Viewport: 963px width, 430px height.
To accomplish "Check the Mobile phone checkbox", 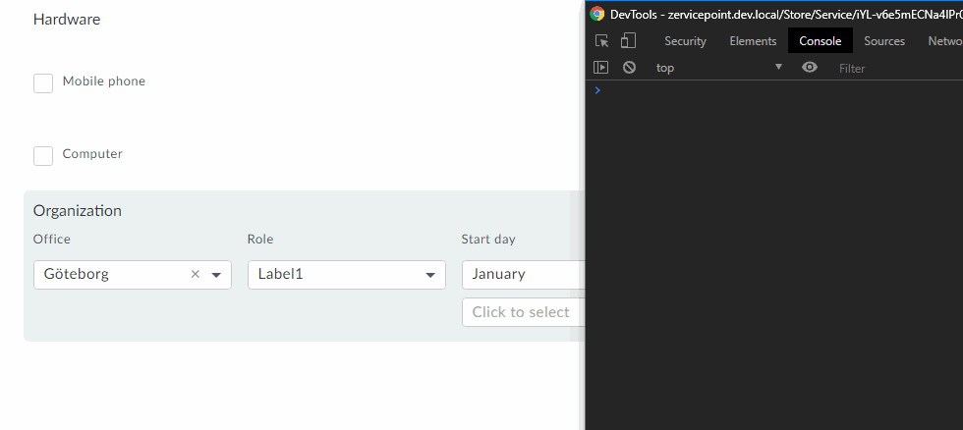I will pyautogui.click(x=43, y=83).
